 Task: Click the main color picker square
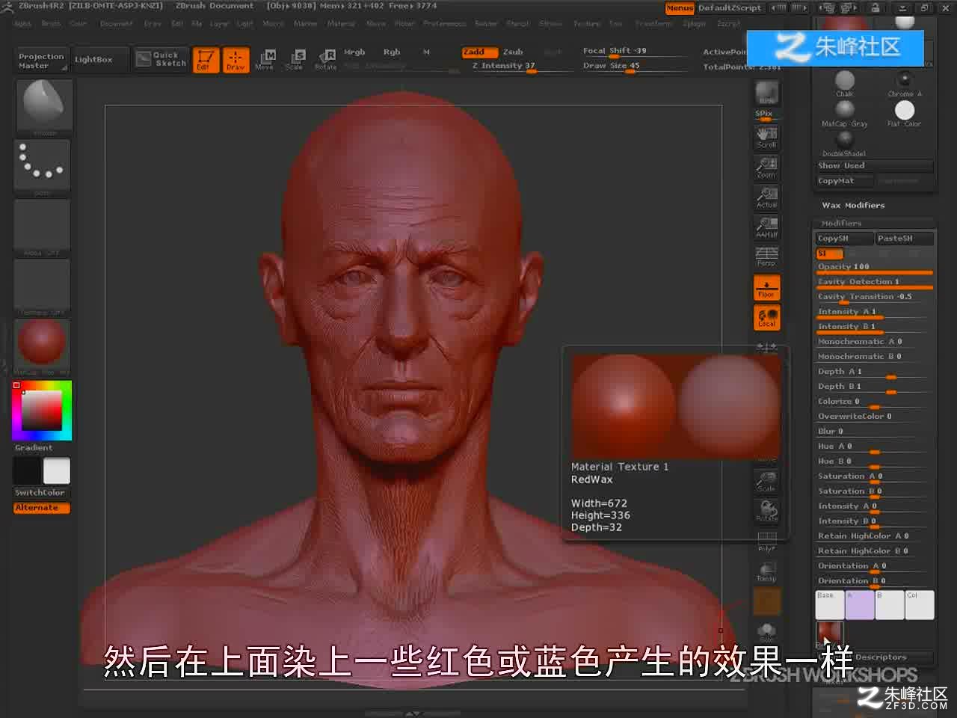42,411
